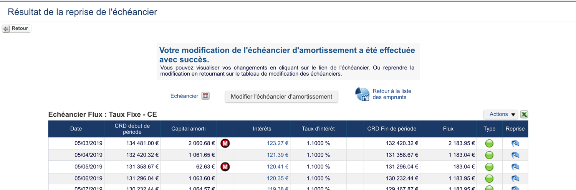Click the Intérêts column header
Screen dimensions: 576x190
pos(262,129)
